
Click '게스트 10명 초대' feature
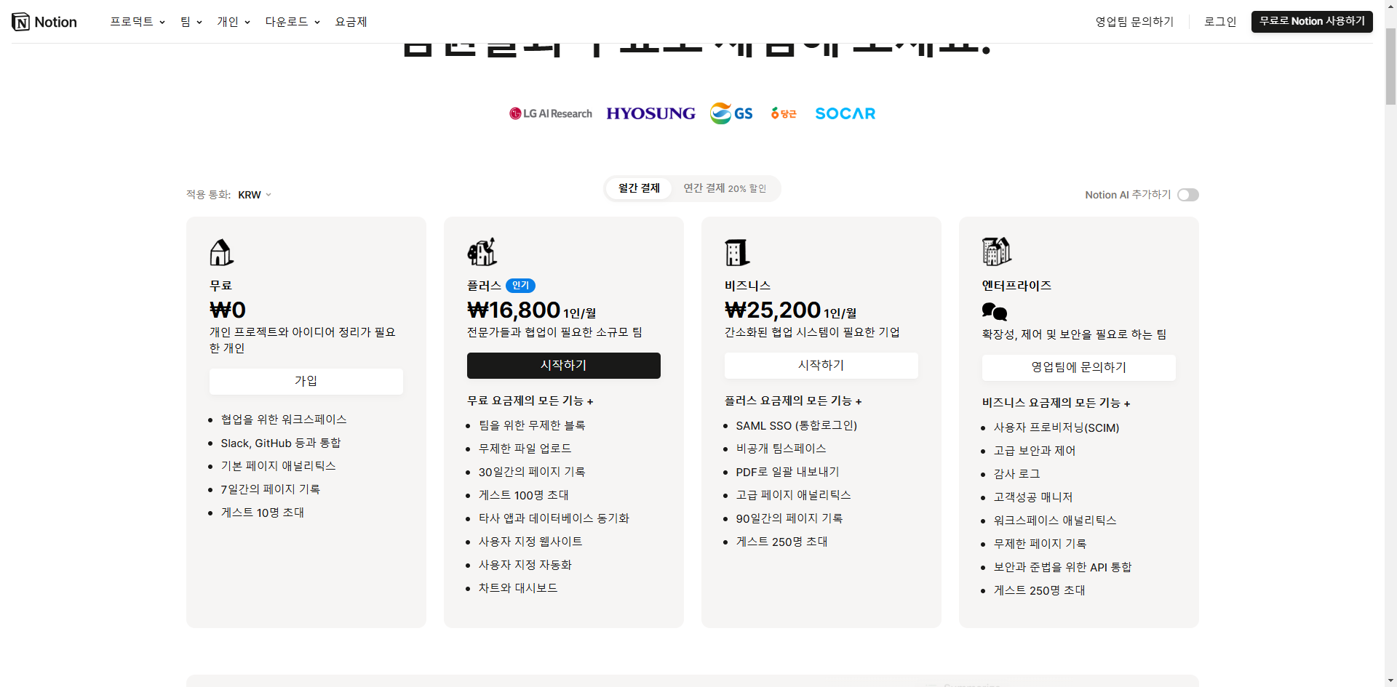coord(263,513)
